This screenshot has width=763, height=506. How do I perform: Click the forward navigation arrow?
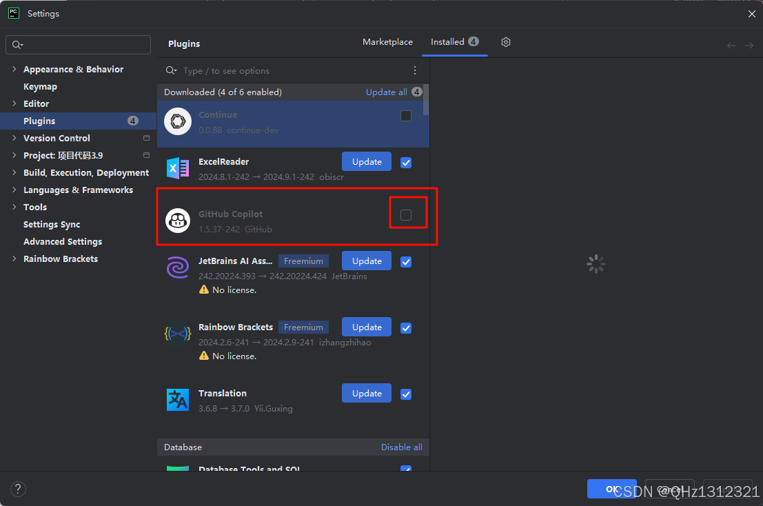(749, 45)
